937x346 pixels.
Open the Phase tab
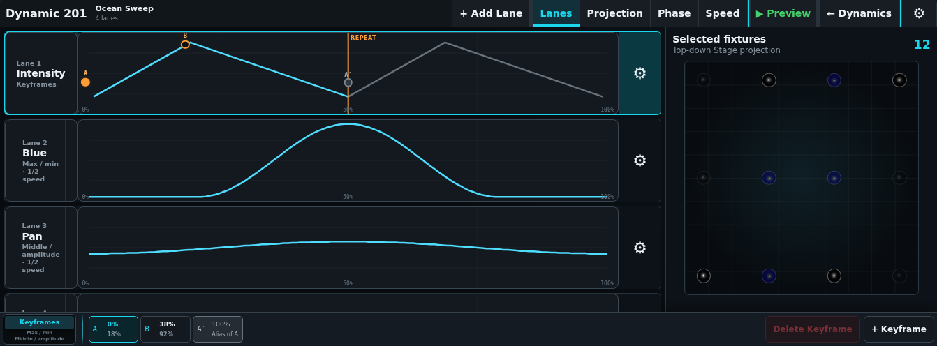(x=674, y=13)
